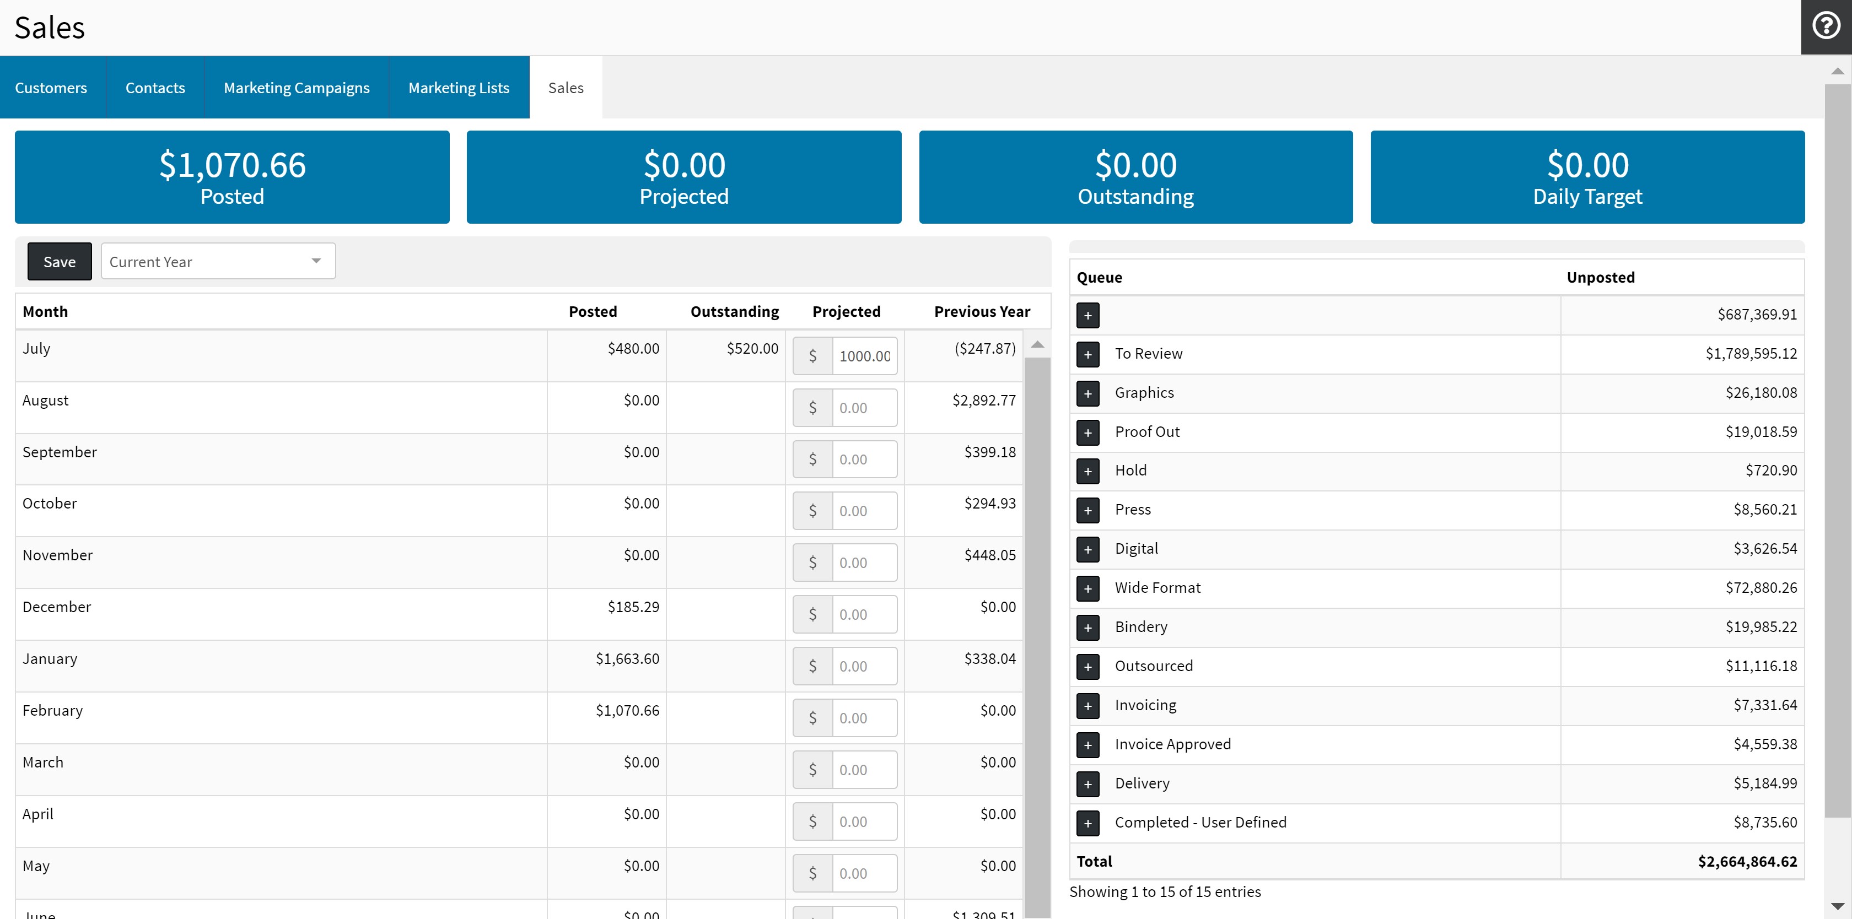Expand the Graphics queue plus icon
The width and height of the screenshot is (1852, 919).
click(1087, 393)
